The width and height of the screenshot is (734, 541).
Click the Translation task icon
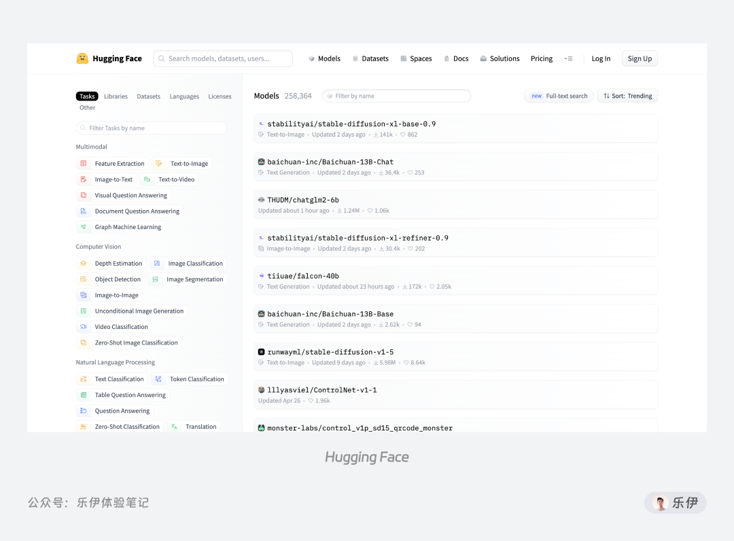click(174, 427)
